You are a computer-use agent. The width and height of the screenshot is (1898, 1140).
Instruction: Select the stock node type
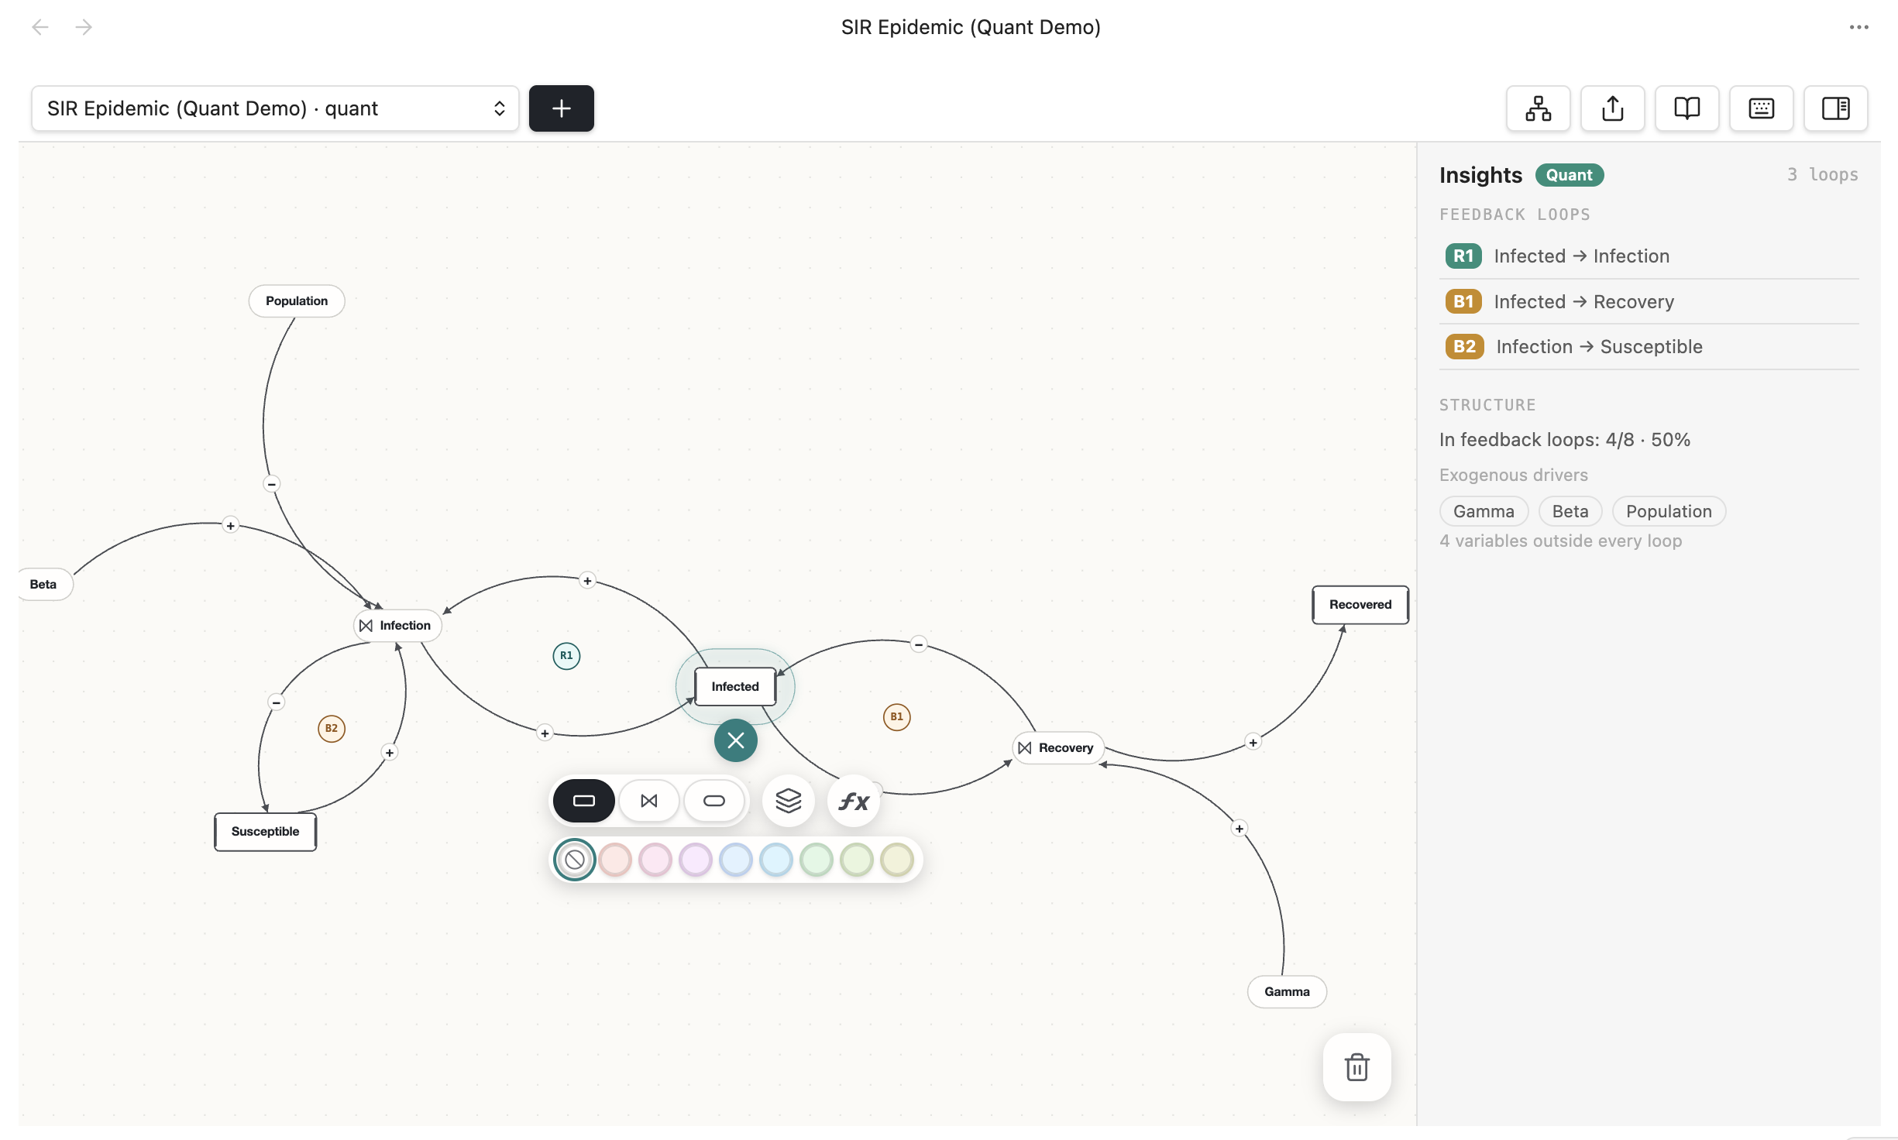click(x=583, y=801)
